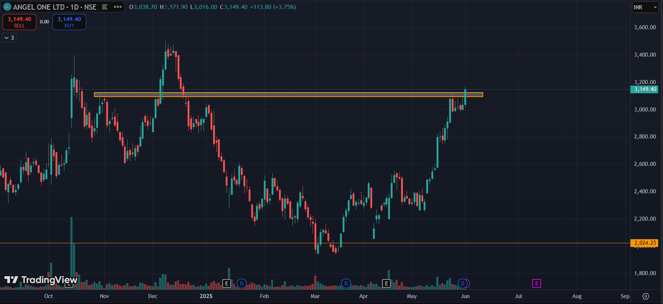Screen dimensions: 663x304
Task: Click the market status flag icon beside NSE
Action: [x=105, y=7]
